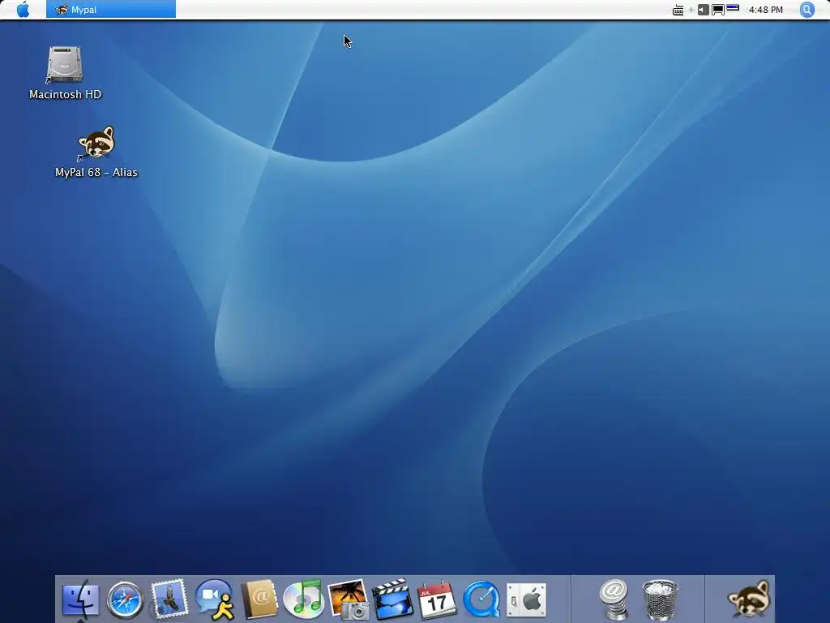Click the keyboard icon in menu bar

[678, 10]
